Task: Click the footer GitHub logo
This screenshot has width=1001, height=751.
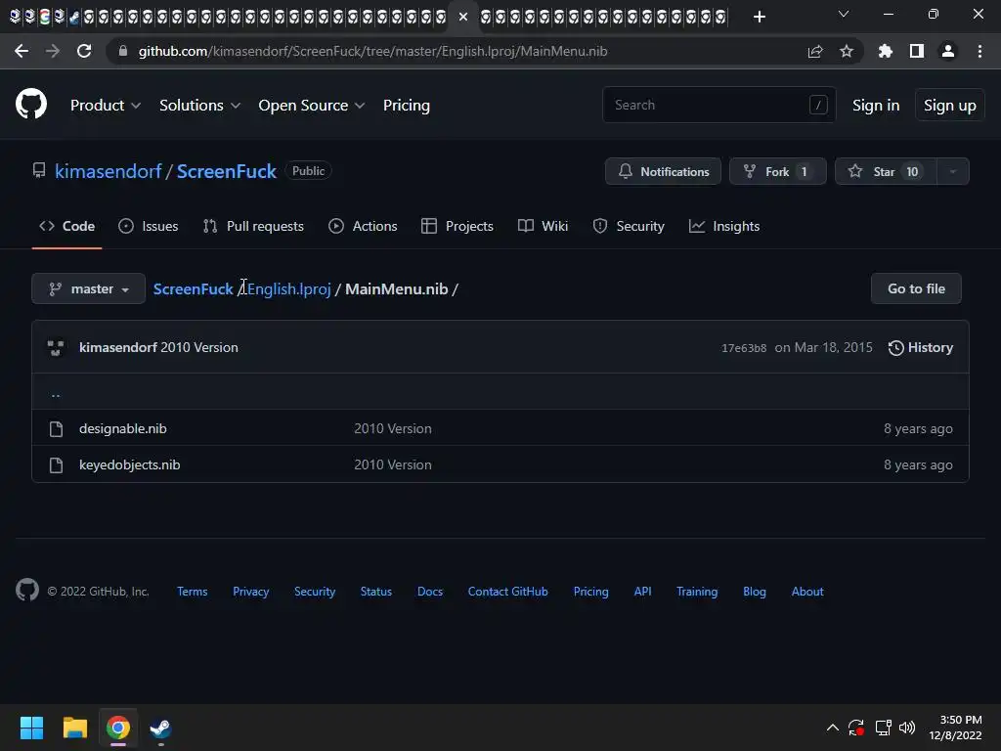Action: click(26, 590)
